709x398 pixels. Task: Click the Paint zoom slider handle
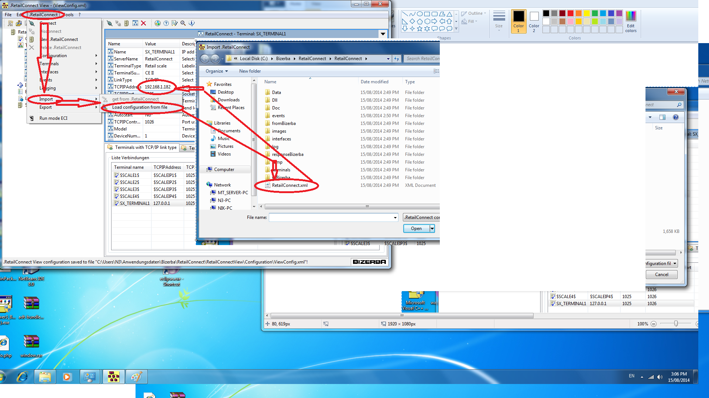(x=676, y=324)
